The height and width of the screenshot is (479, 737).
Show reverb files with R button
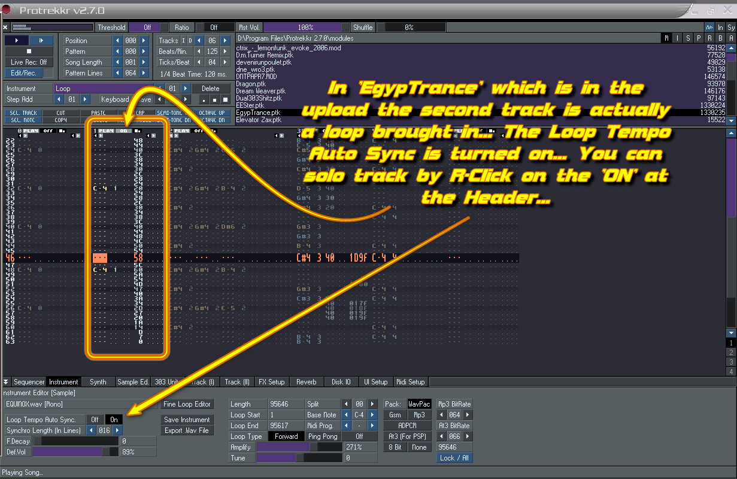(x=710, y=38)
